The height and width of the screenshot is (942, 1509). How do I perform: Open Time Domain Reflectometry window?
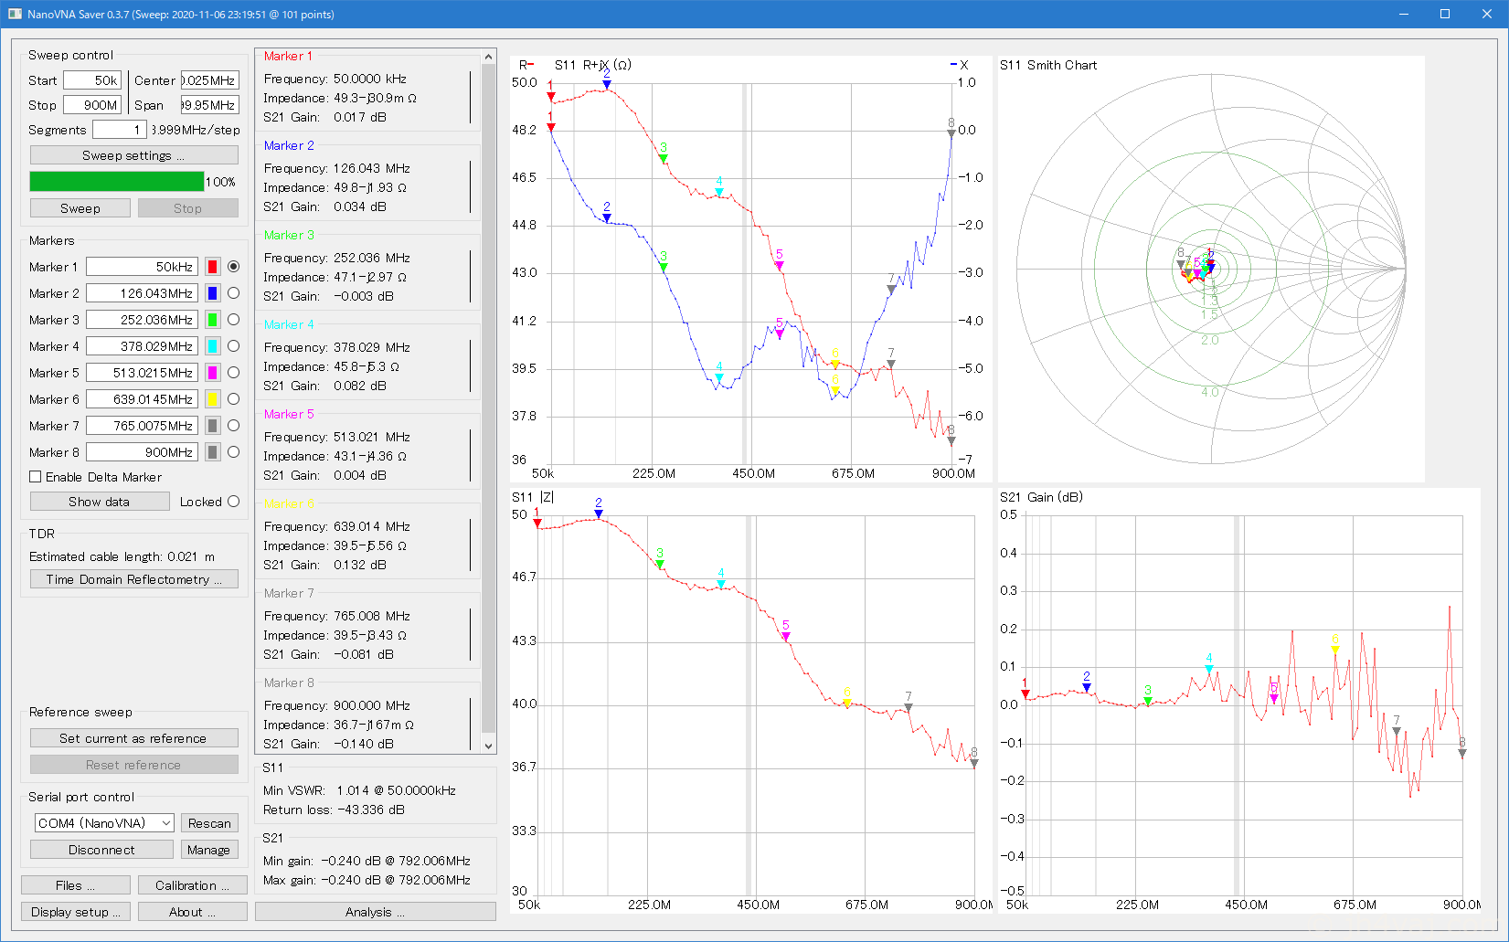134,579
